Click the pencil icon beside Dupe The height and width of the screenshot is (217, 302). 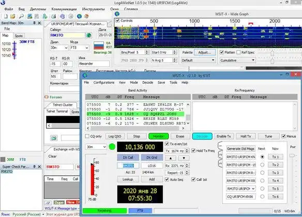pyautogui.click(x=48, y=203)
